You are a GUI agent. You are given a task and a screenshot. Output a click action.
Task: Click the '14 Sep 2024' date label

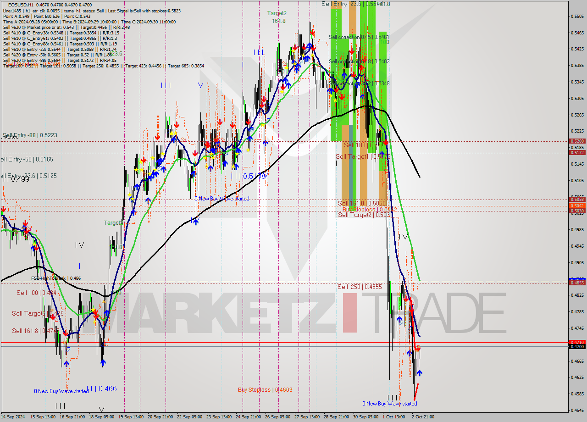[x=12, y=417]
